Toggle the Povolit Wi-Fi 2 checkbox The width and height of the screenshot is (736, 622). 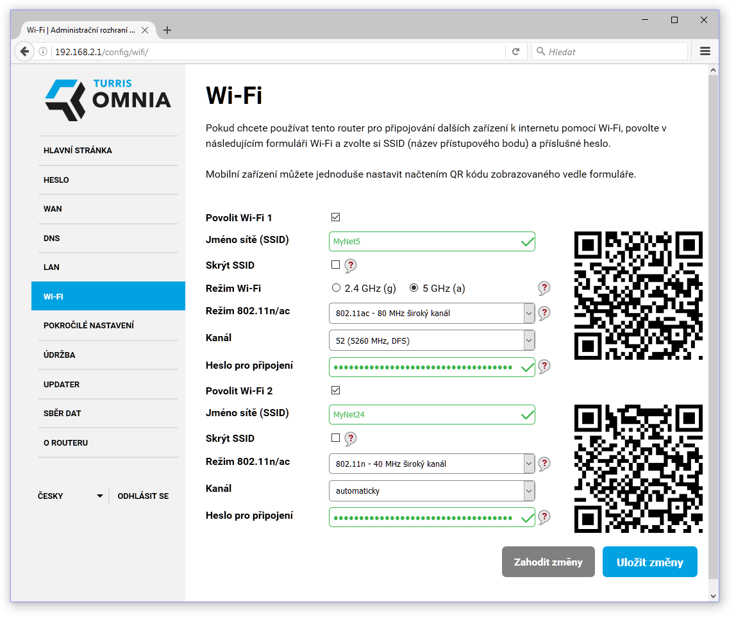[335, 390]
